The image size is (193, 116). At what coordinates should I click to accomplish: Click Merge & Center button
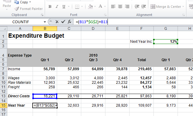click(166, 7)
